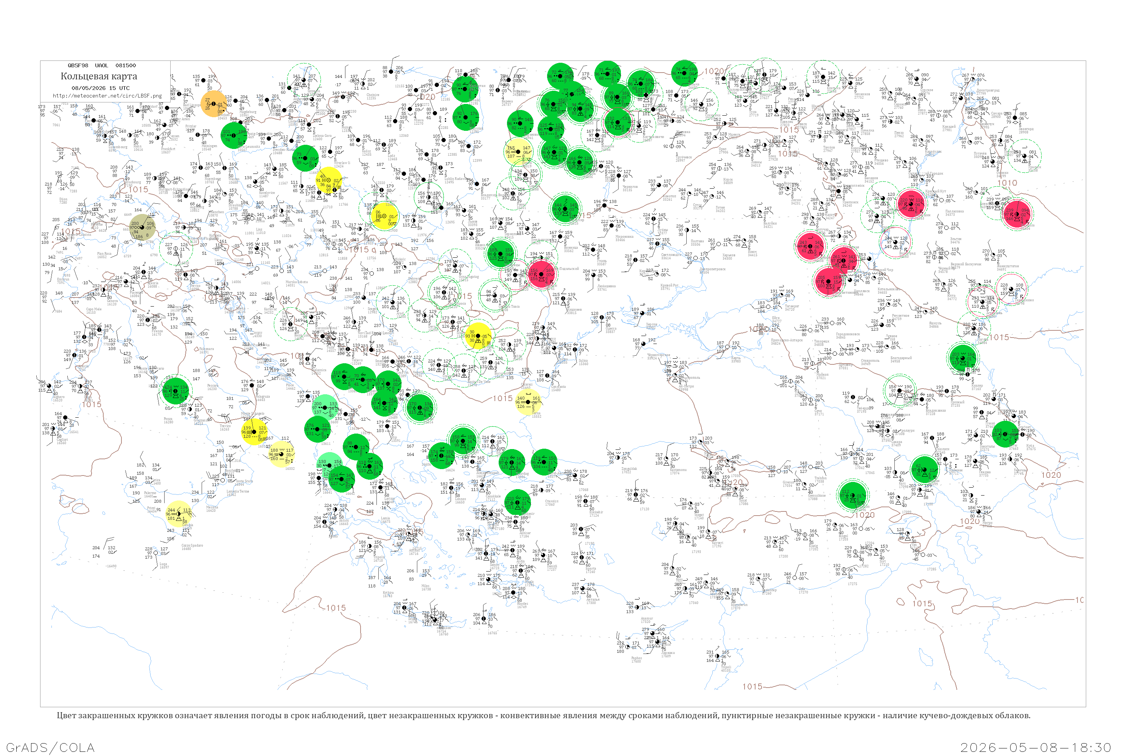Click the "Luxembourg" station name

point(118,147)
